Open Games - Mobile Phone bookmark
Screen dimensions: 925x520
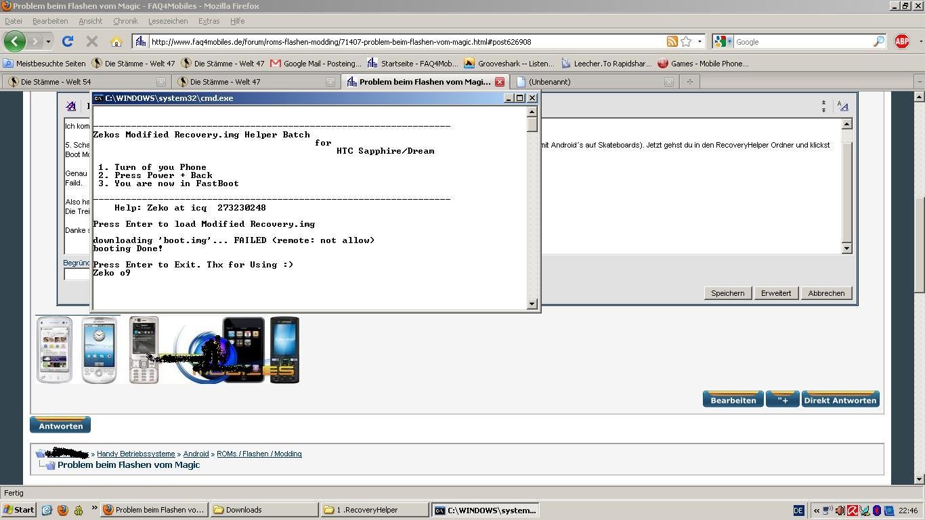click(704, 64)
